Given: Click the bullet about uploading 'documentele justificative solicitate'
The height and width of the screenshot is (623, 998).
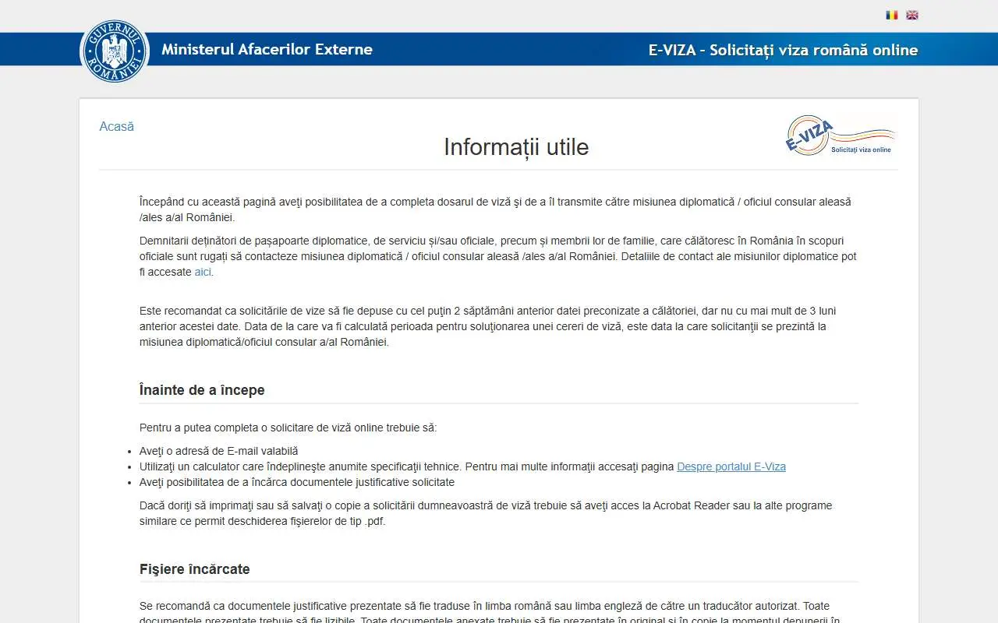Looking at the screenshot, I should (x=297, y=482).
